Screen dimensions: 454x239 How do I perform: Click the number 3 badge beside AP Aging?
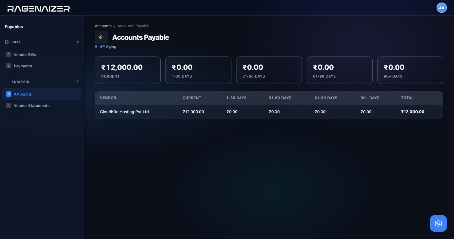[x=9, y=94]
